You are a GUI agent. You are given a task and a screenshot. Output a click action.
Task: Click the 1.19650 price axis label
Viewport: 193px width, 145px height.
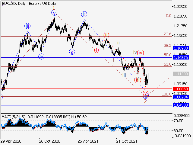[x=180, y=36]
